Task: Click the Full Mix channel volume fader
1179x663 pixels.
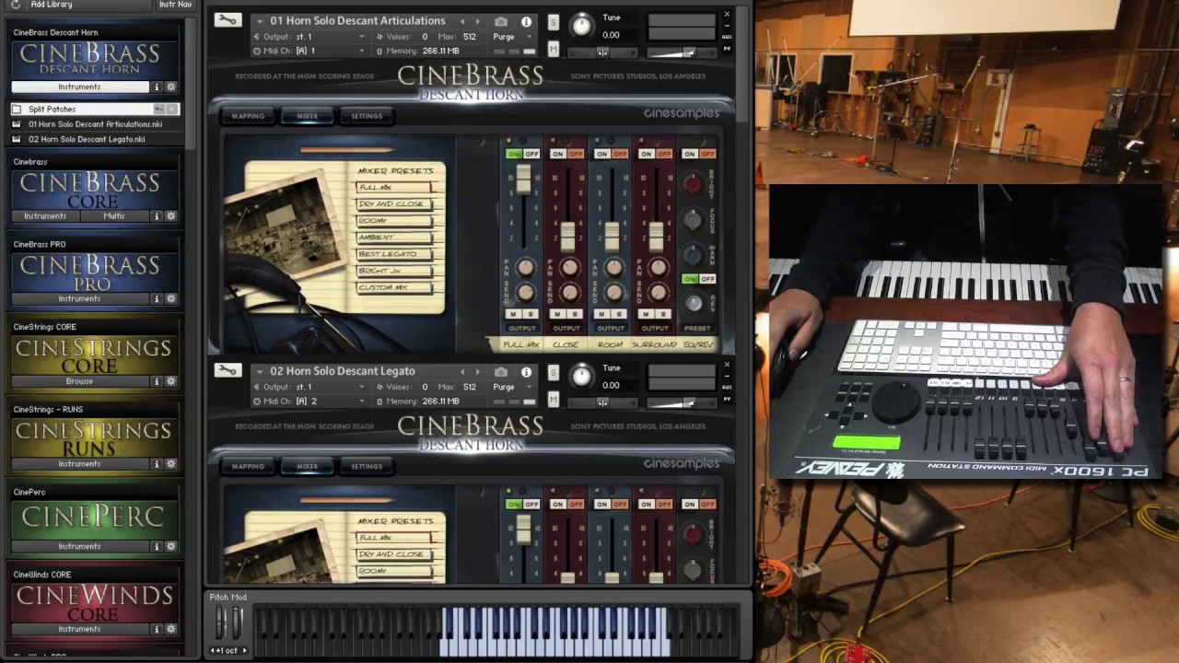Action: pyautogui.click(x=523, y=181)
